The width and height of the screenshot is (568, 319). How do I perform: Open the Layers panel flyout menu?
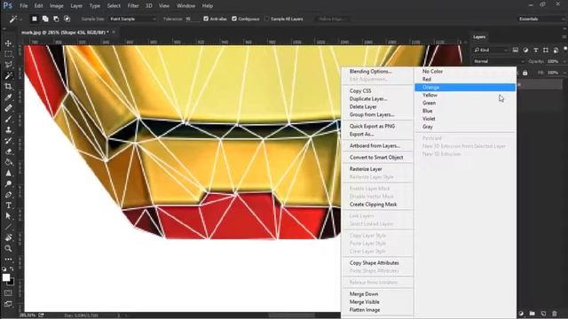click(x=564, y=37)
